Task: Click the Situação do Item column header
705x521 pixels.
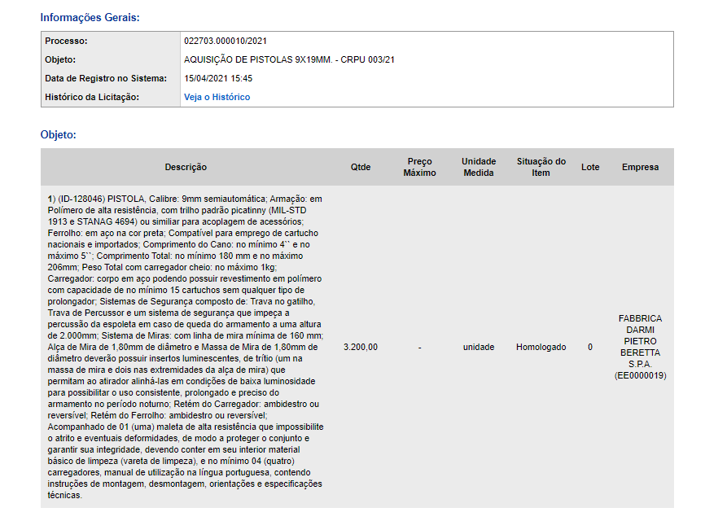Action: tap(541, 167)
